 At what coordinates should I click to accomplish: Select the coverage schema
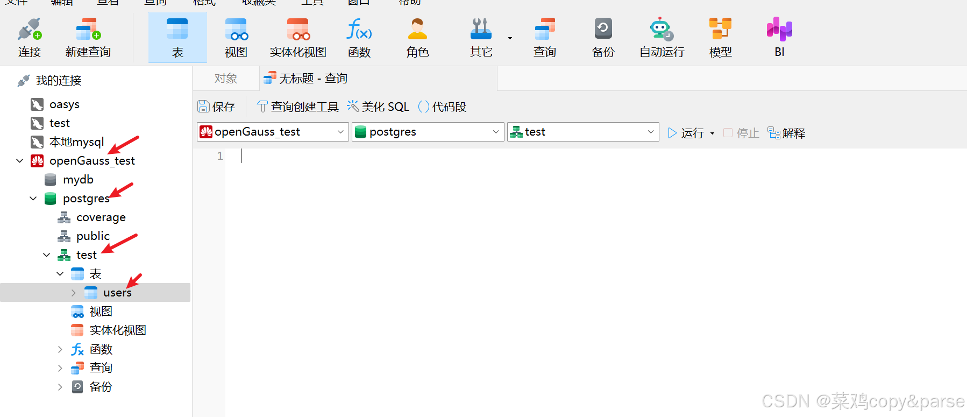click(101, 217)
